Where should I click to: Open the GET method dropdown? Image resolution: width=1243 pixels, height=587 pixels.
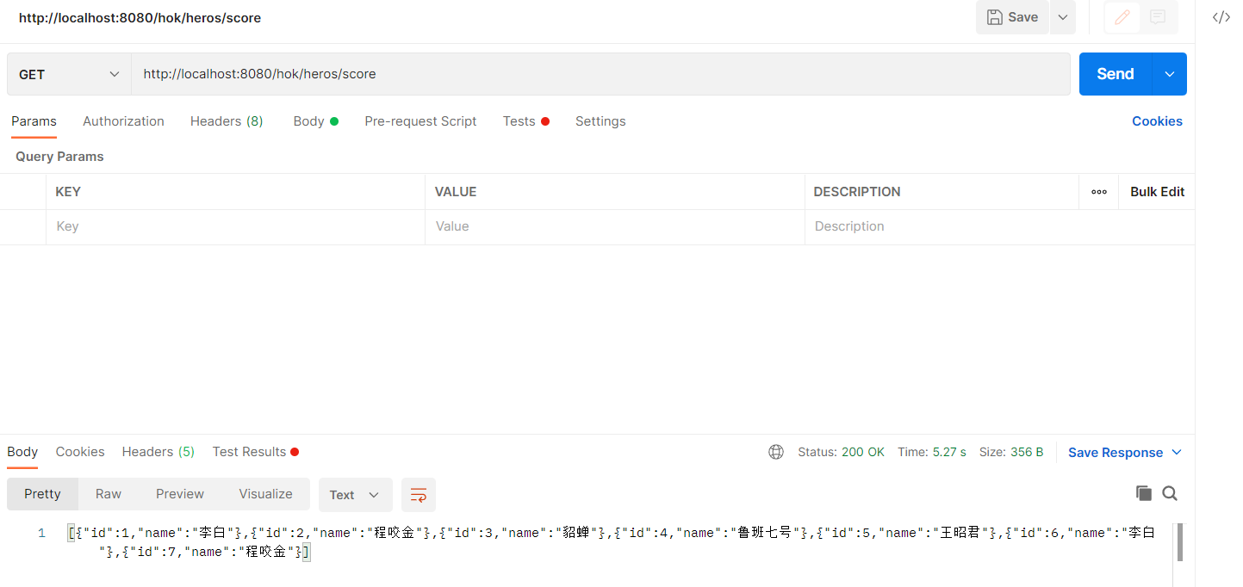click(69, 74)
